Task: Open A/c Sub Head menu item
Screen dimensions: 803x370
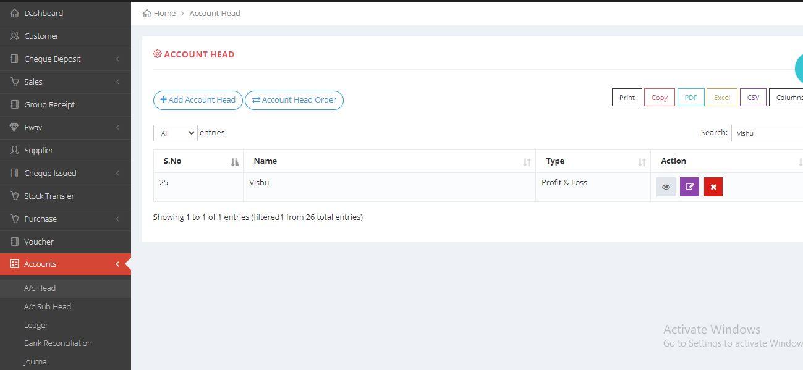Action: point(48,306)
